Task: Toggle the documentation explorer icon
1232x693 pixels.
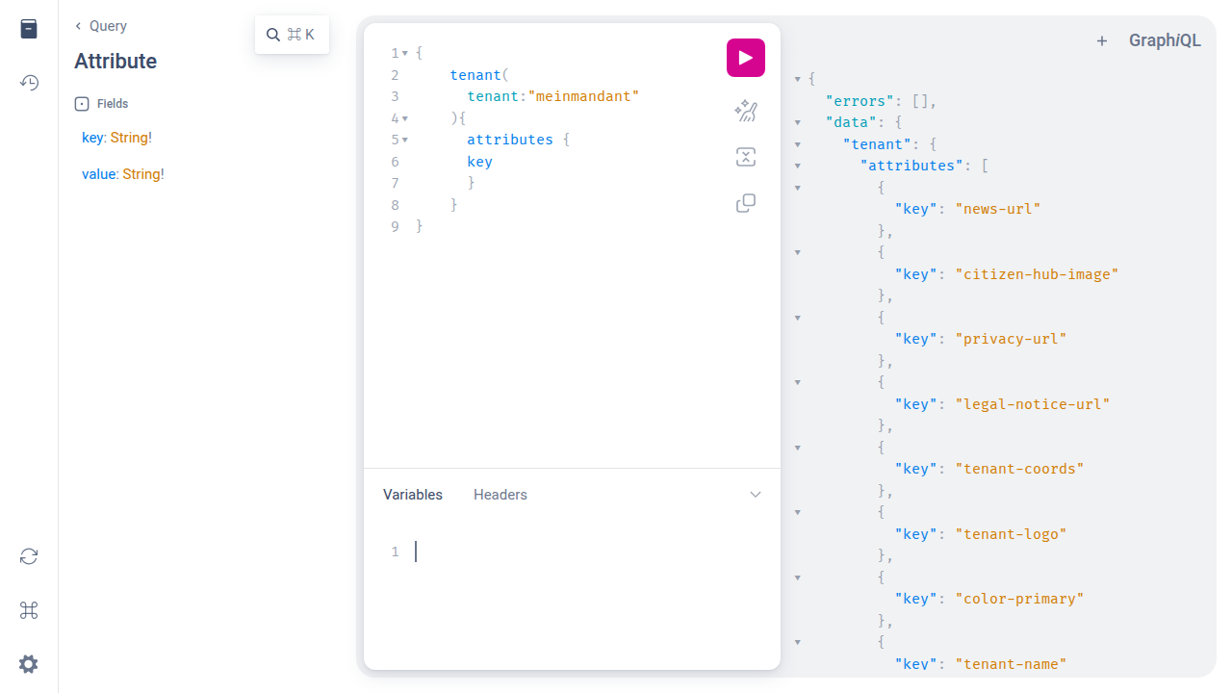Action: tap(29, 29)
